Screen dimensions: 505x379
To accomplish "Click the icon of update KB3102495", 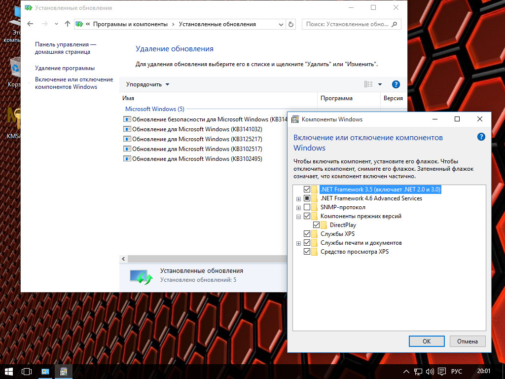I will coord(127,159).
